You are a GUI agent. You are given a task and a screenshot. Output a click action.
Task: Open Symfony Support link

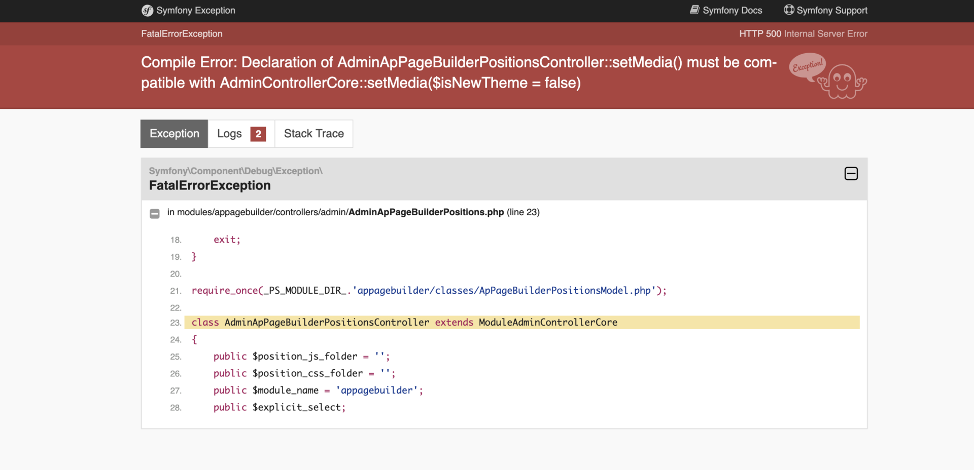[x=831, y=11]
